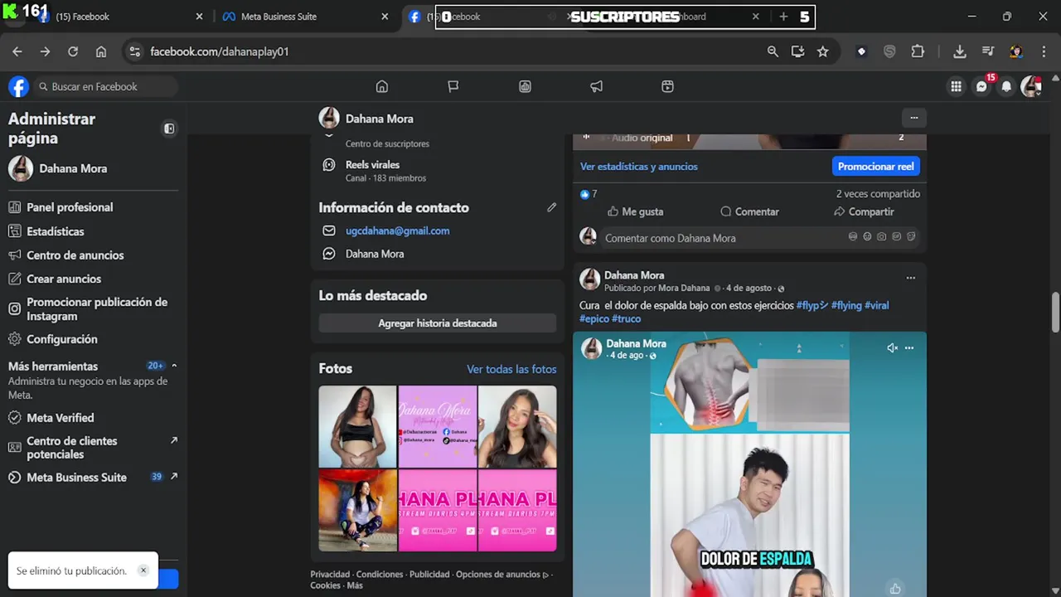Open Facebook home feed icon
The height and width of the screenshot is (597, 1061).
click(x=381, y=86)
